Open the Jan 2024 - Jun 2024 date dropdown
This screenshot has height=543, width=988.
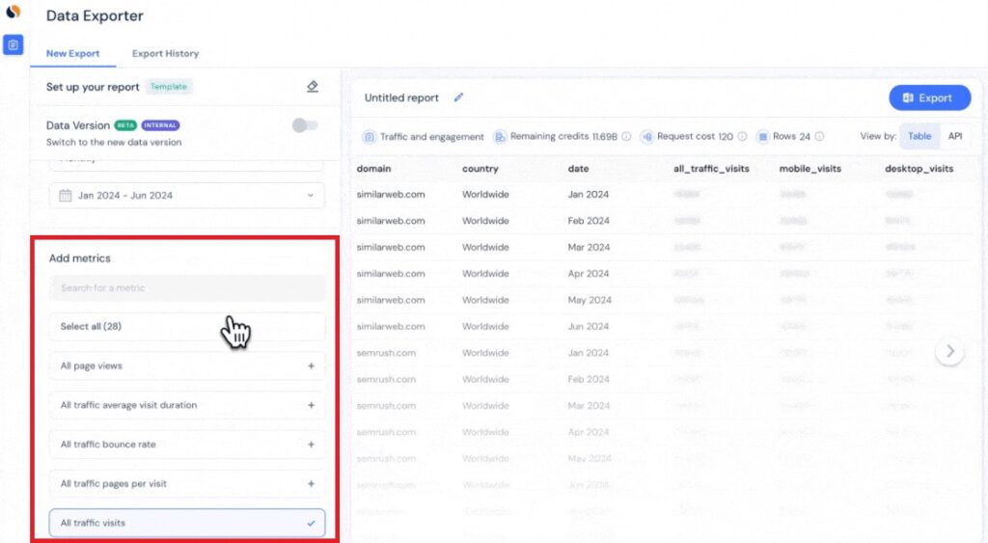187,195
